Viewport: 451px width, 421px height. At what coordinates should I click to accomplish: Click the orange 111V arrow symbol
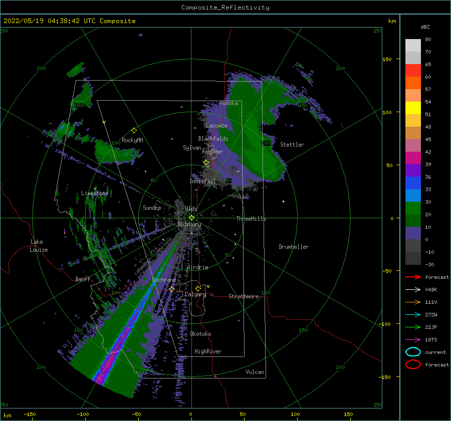413,302
